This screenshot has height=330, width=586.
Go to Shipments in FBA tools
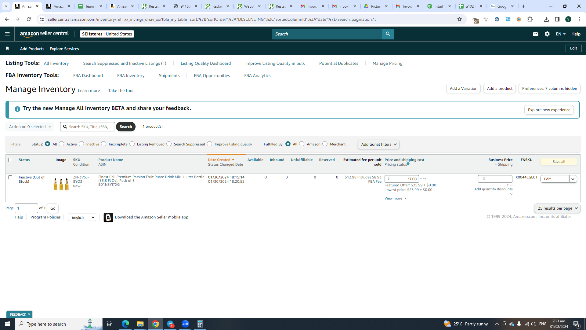pyautogui.click(x=169, y=75)
